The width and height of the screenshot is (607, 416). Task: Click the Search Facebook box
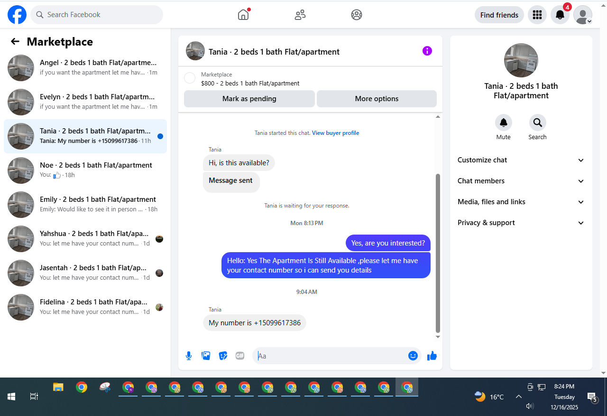pyautogui.click(x=97, y=15)
